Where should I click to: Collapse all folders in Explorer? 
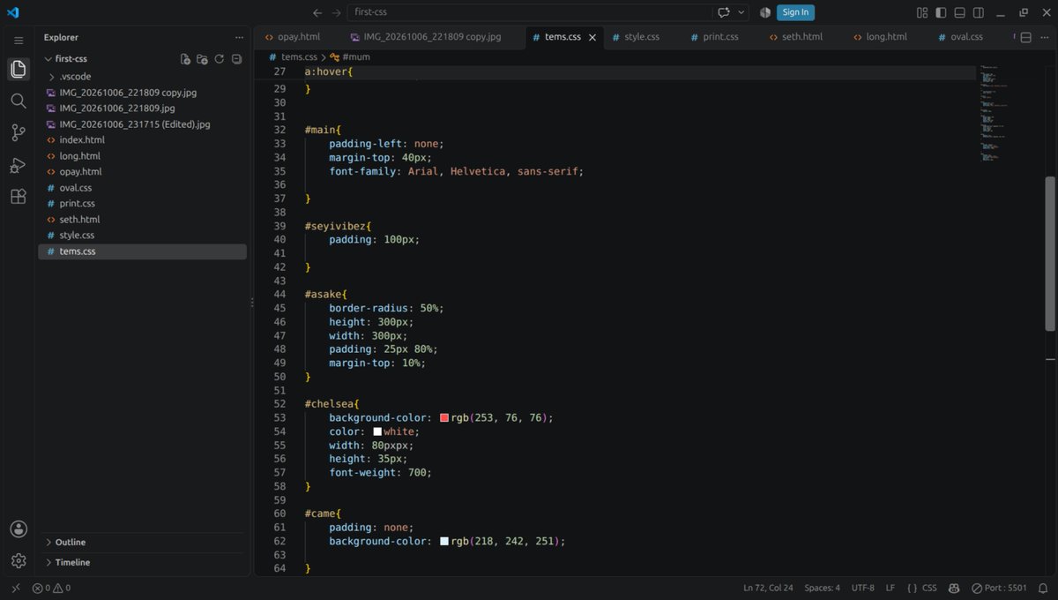point(236,59)
